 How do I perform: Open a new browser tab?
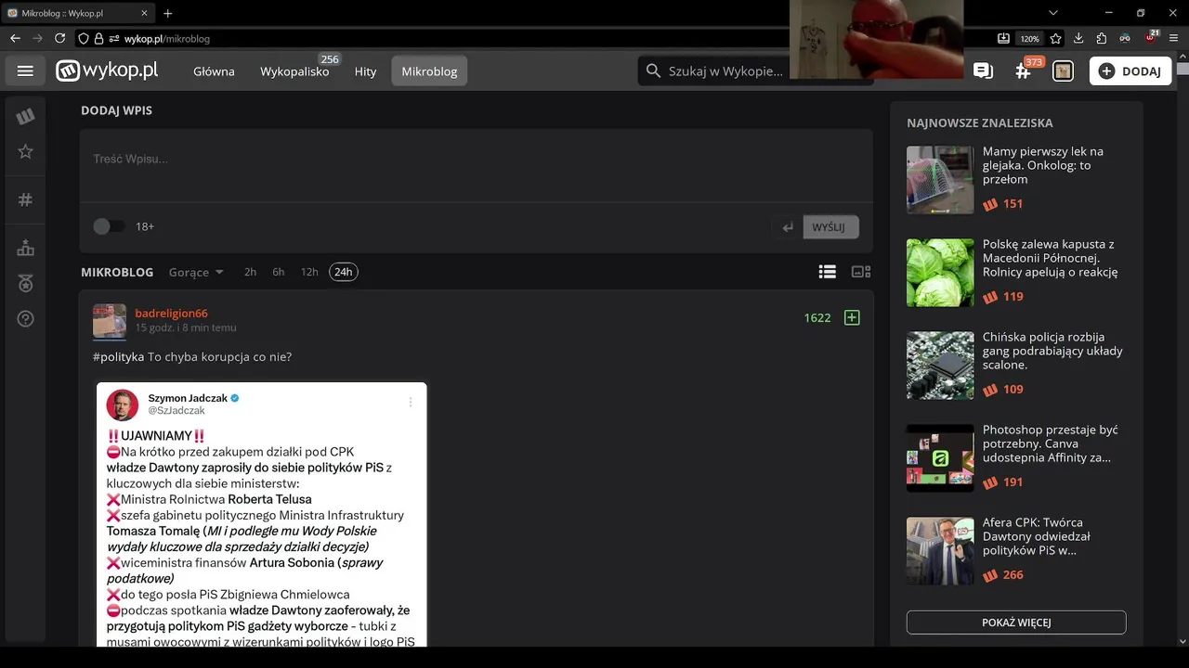[167, 13]
